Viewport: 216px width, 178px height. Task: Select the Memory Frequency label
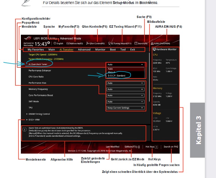38,89
